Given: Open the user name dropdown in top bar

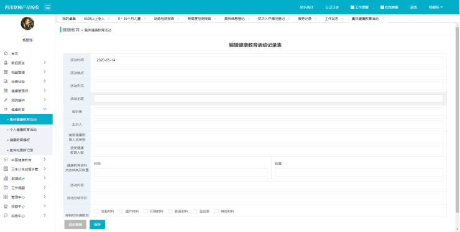Looking at the screenshot, I should [x=436, y=7].
